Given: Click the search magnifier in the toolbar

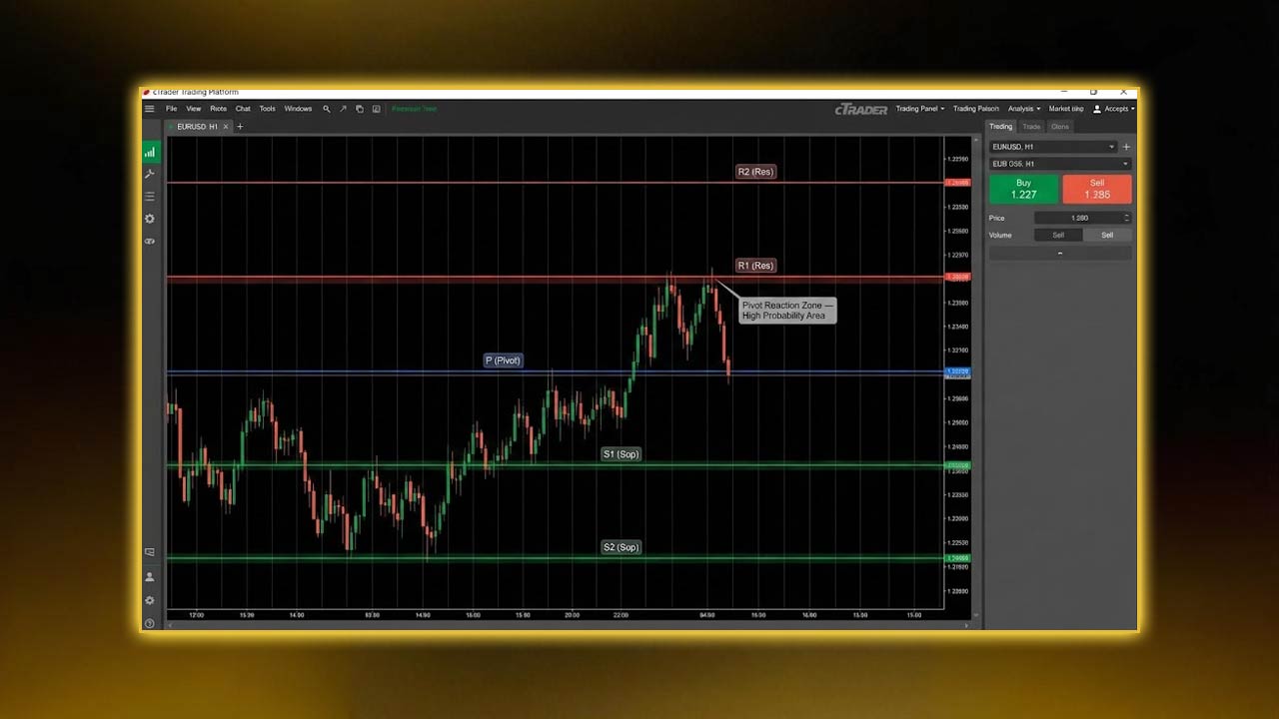Looking at the screenshot, I should 326,109.
